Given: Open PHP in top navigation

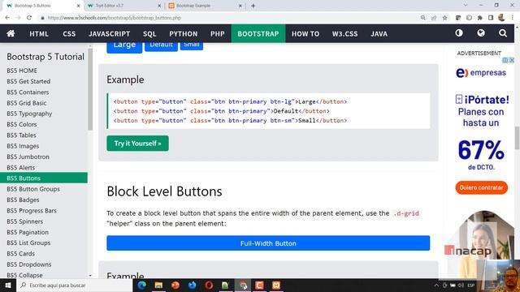Looking at the screenshot, I should click(x=218, y=34).
